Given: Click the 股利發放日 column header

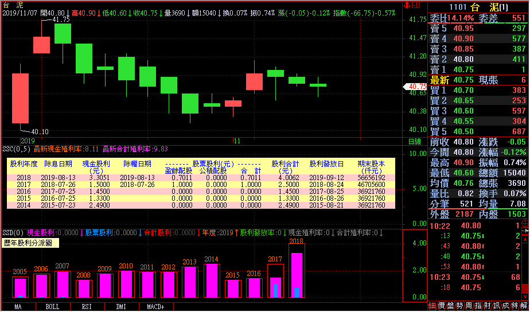Looking at the screenshot, I should click(x=326, y=164).
